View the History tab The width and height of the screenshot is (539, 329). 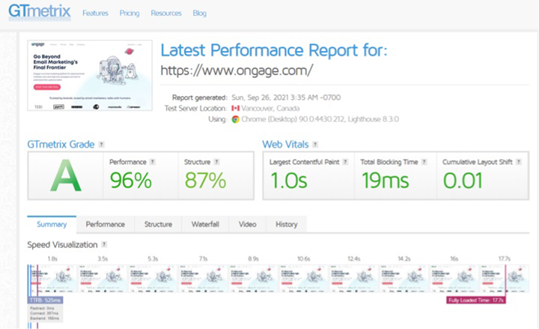286,224
